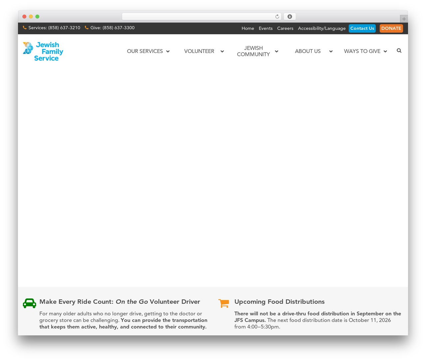Go to the Home link
Screen dimensions: 426x361
tap(248, 28)
